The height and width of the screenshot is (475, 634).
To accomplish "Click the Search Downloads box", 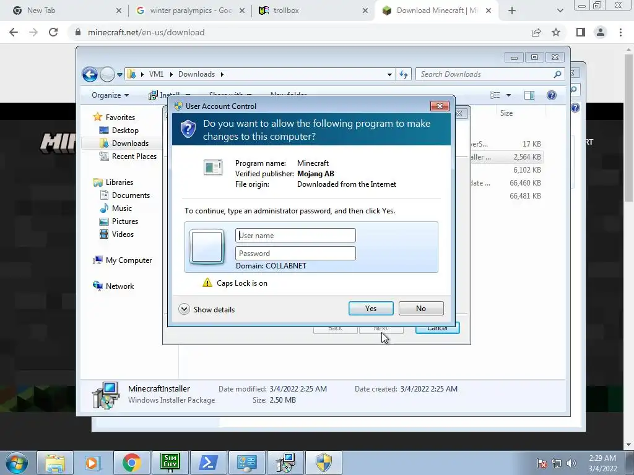I will (485, 74).
